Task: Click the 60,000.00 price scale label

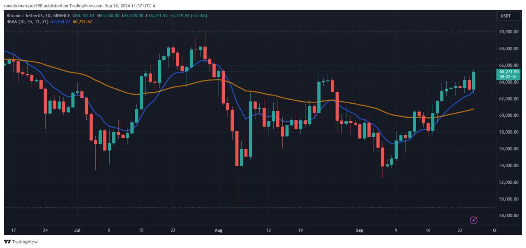Action: click(x=509, y=115)
